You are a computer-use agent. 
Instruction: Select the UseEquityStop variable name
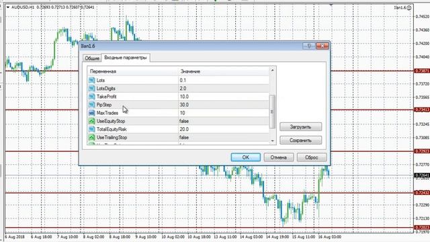pyautogui.click(x=110, y=121)
